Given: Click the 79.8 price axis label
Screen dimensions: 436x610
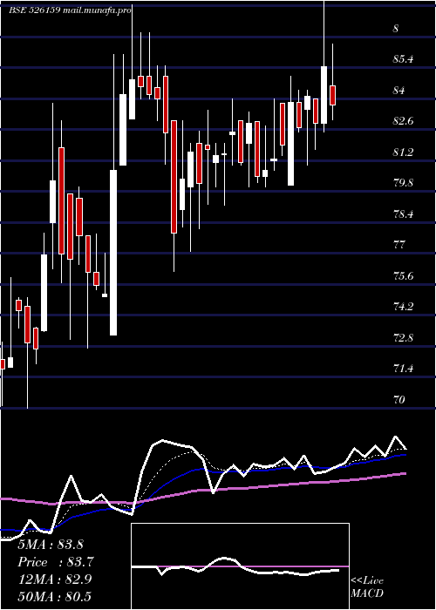Looking at the screenshot, I should [403, 183].
